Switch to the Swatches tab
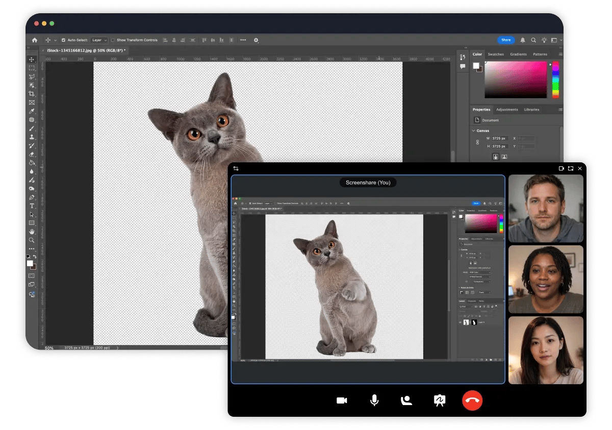The height and width of the screenshot is (430, 612). pyautogui.click(x=495, y=54)
